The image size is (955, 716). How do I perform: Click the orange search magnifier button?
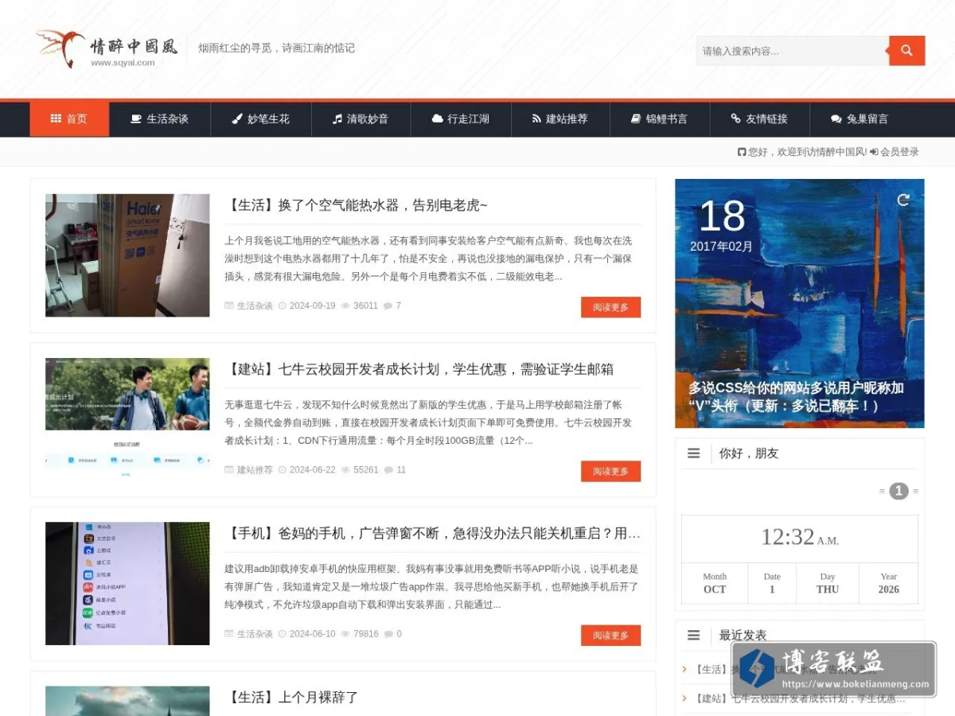tap(906, 50)
